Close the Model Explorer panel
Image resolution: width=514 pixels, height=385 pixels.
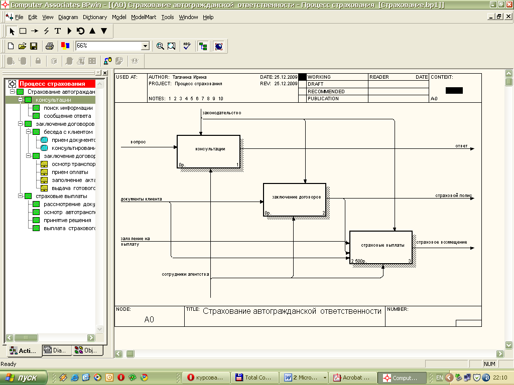[x=105, y=73]
